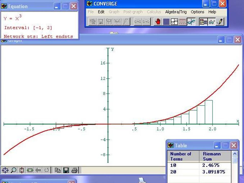Select the row with 10 terms
The height and width of the screenshot is (183, 244).
click(199, 165)
